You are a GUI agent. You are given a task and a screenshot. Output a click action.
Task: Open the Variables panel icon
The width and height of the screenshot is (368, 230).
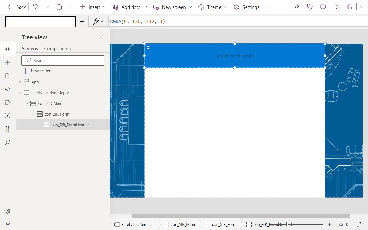pos(8,116)
